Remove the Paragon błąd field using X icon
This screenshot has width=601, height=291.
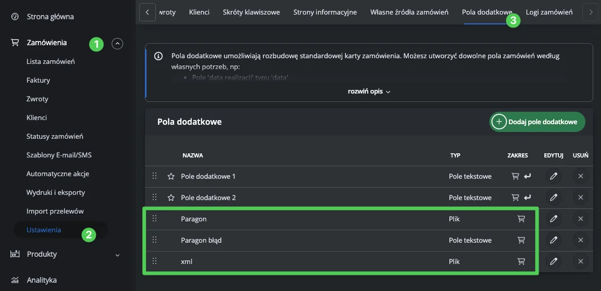click(x=581, y=241)
